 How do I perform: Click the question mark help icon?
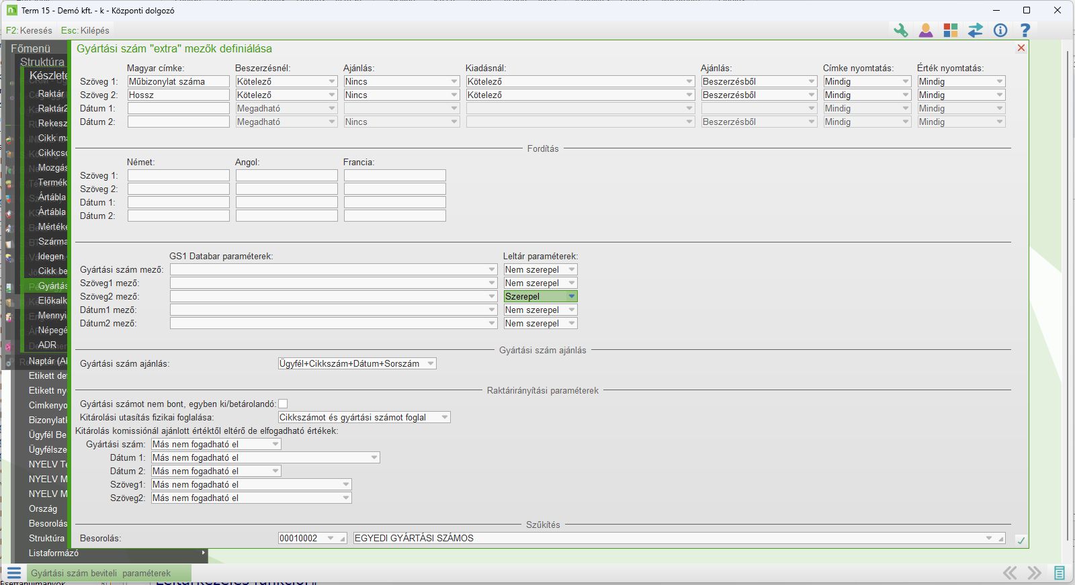(x=1025, y=30)
